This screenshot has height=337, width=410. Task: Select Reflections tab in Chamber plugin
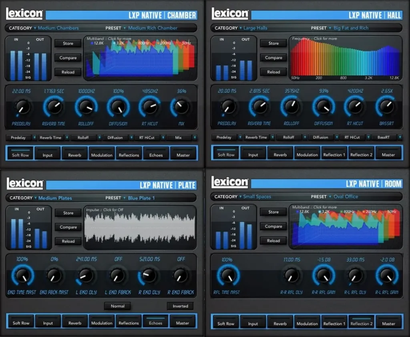click(129, 153)
